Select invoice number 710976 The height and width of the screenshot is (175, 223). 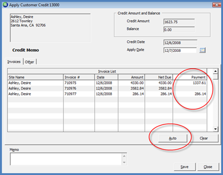(x=70, y=88)
